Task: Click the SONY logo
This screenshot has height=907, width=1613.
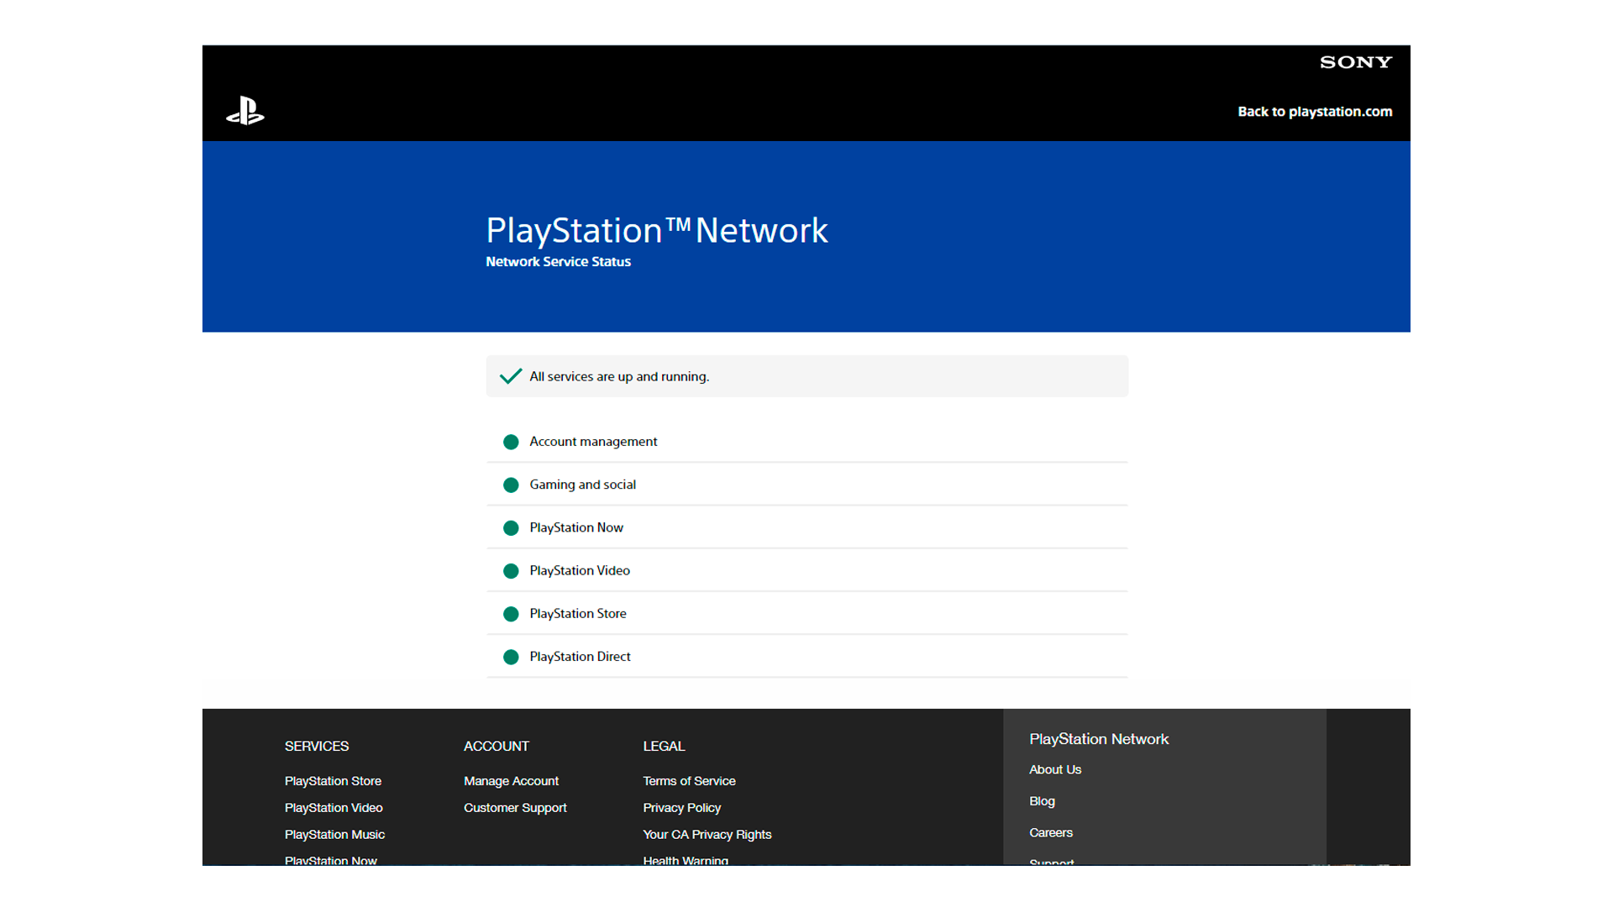Action: click(1356, 62)
